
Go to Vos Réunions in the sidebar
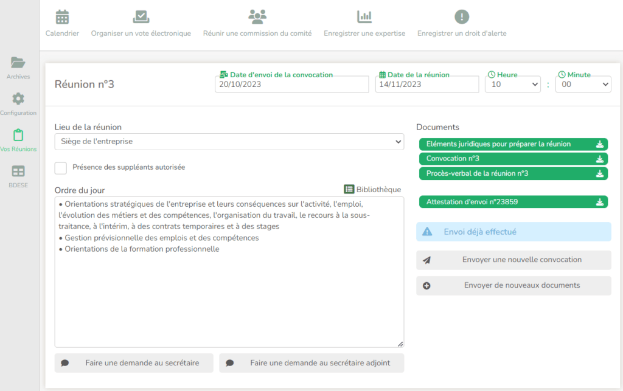point(18,135)
